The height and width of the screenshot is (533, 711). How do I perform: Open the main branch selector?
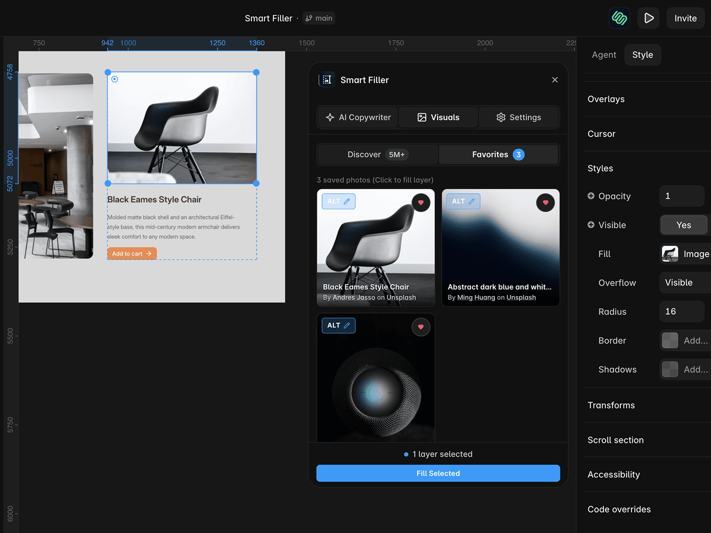coord(319,18)
